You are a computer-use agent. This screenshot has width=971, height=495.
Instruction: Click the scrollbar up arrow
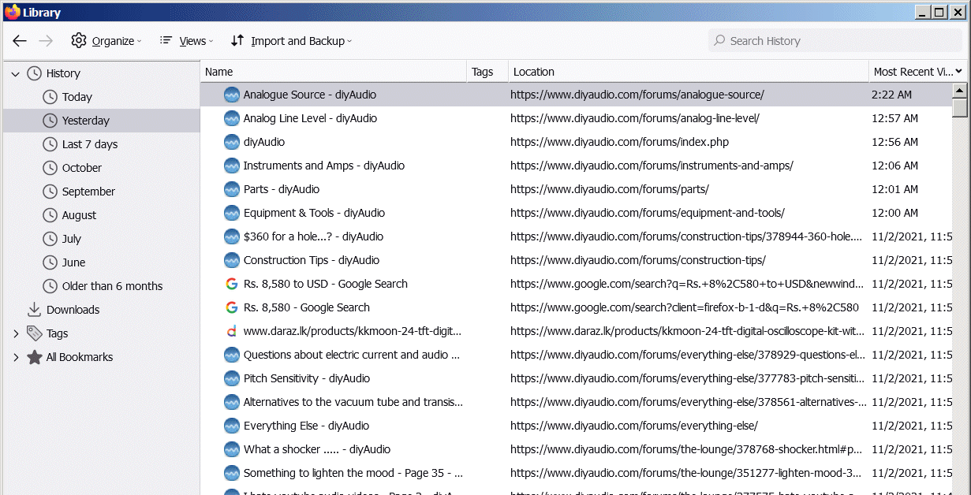[x=959, y=91]
